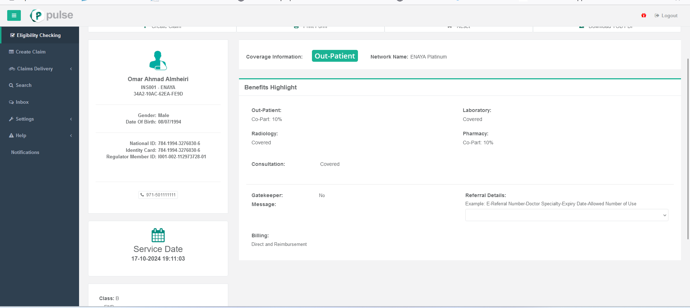Click the patient avatar icon
This screenshot has width=690, height=308.
(x=158, y=60)
